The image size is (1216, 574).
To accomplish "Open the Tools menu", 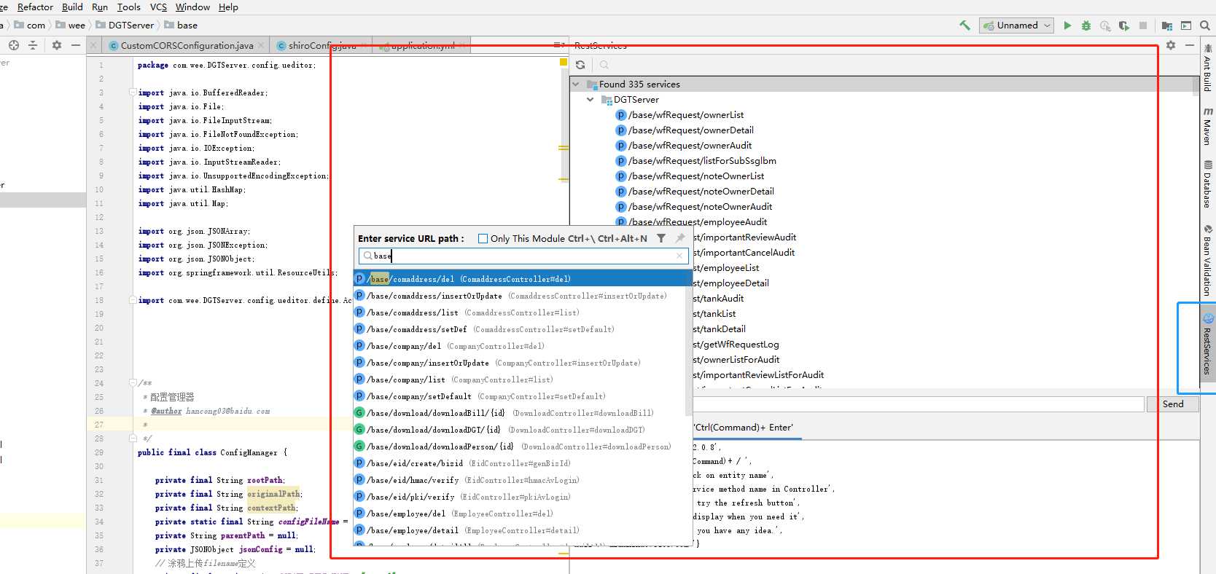I will click(x=129, y=7).
